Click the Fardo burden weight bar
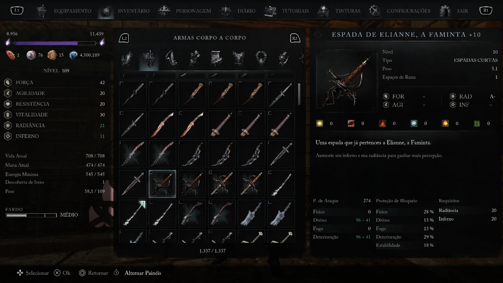The image size is (503, 283). pyautogui.click(x=31, y=215)
